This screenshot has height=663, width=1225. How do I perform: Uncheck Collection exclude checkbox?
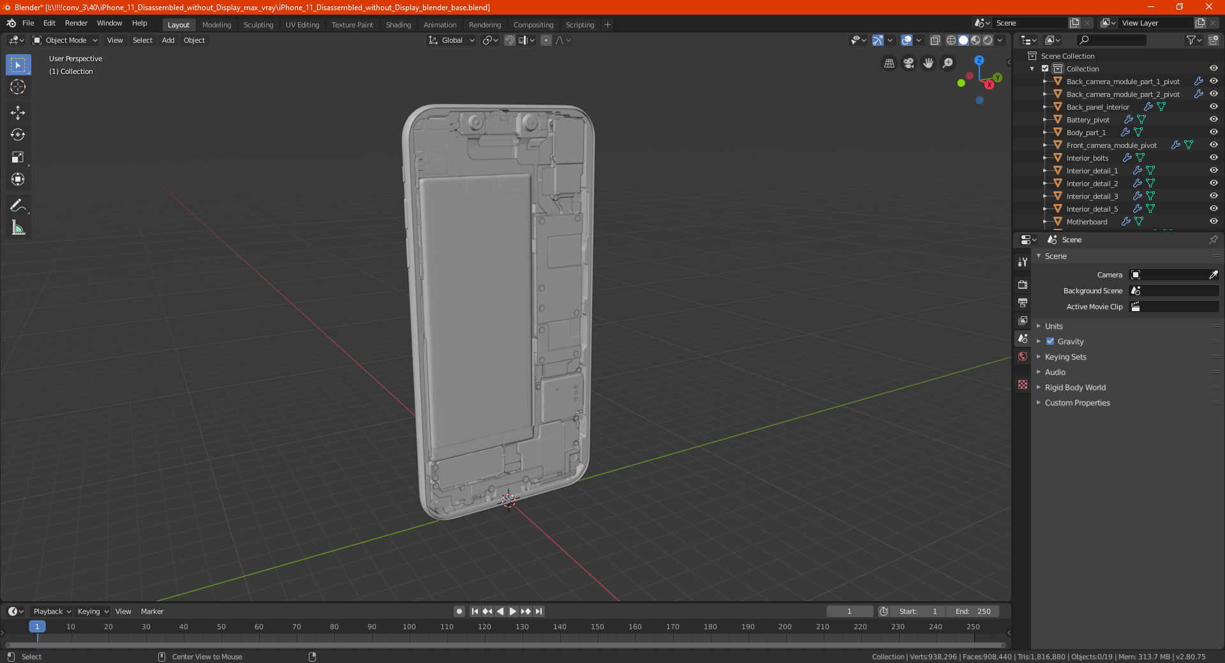click(1045, 69)
